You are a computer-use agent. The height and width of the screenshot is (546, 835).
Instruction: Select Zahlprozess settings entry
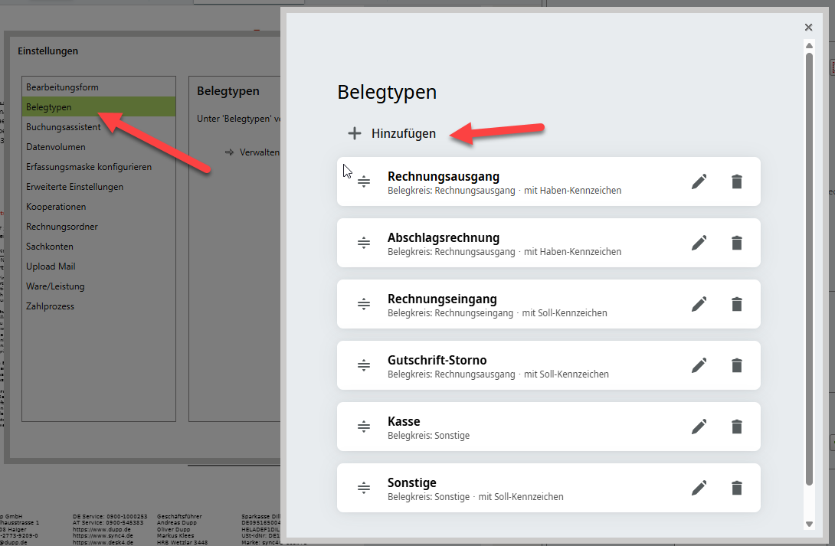[50, 306]
